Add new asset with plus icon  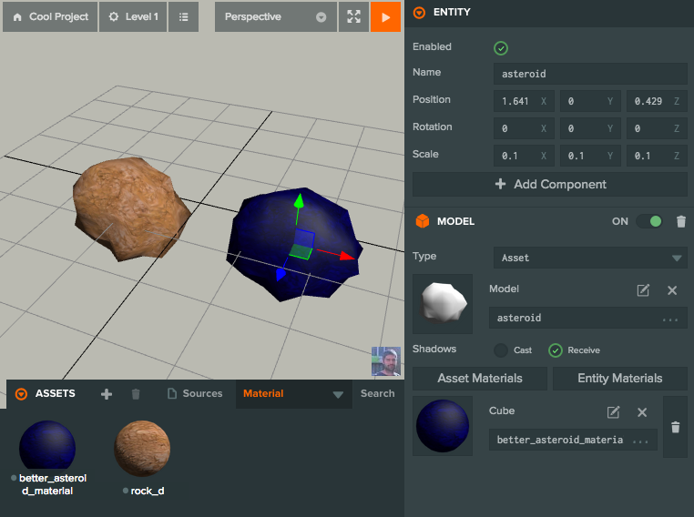pos(107,393)
